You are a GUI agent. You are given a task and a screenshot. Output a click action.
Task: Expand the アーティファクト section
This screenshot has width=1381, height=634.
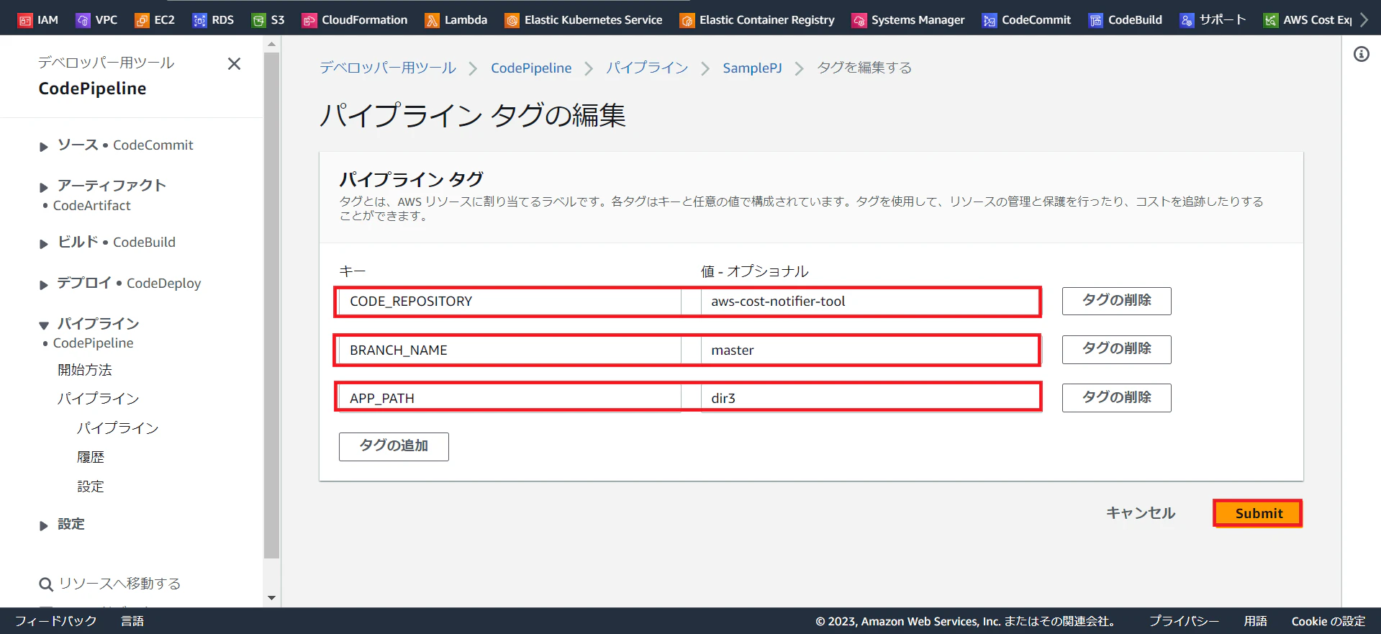click(x=44, y=187)
